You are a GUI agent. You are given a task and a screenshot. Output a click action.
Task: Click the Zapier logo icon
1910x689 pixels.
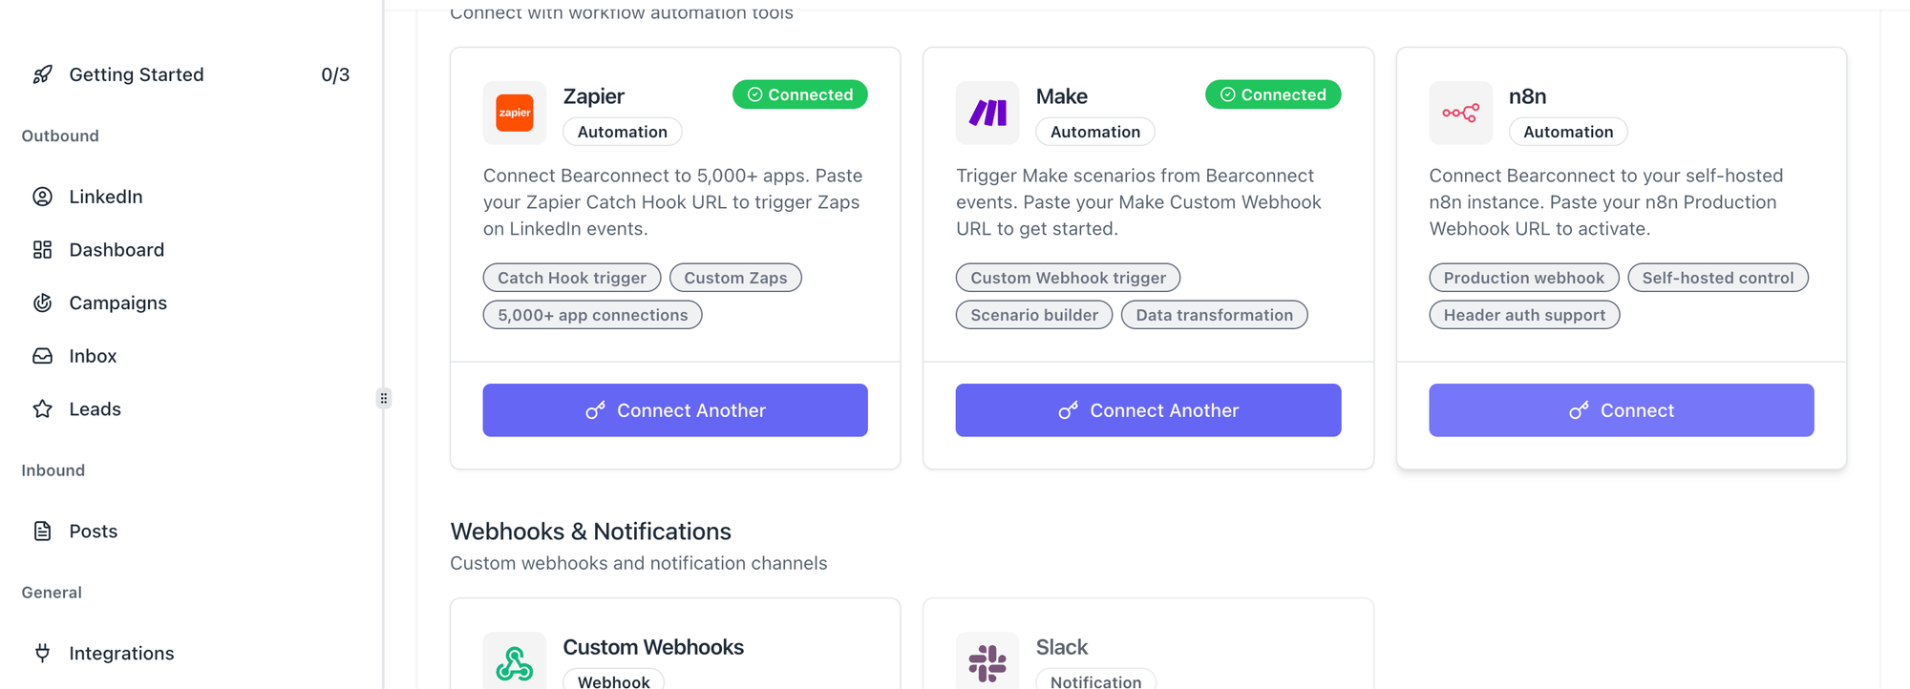point(514,113)
